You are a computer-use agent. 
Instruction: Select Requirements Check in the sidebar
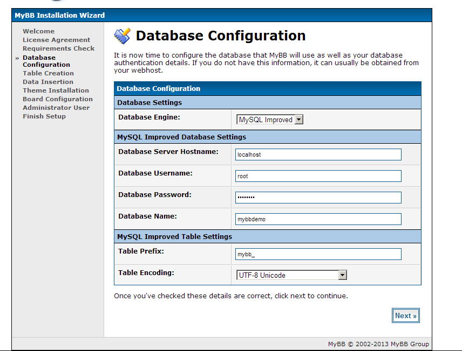[x=59, y=48]
